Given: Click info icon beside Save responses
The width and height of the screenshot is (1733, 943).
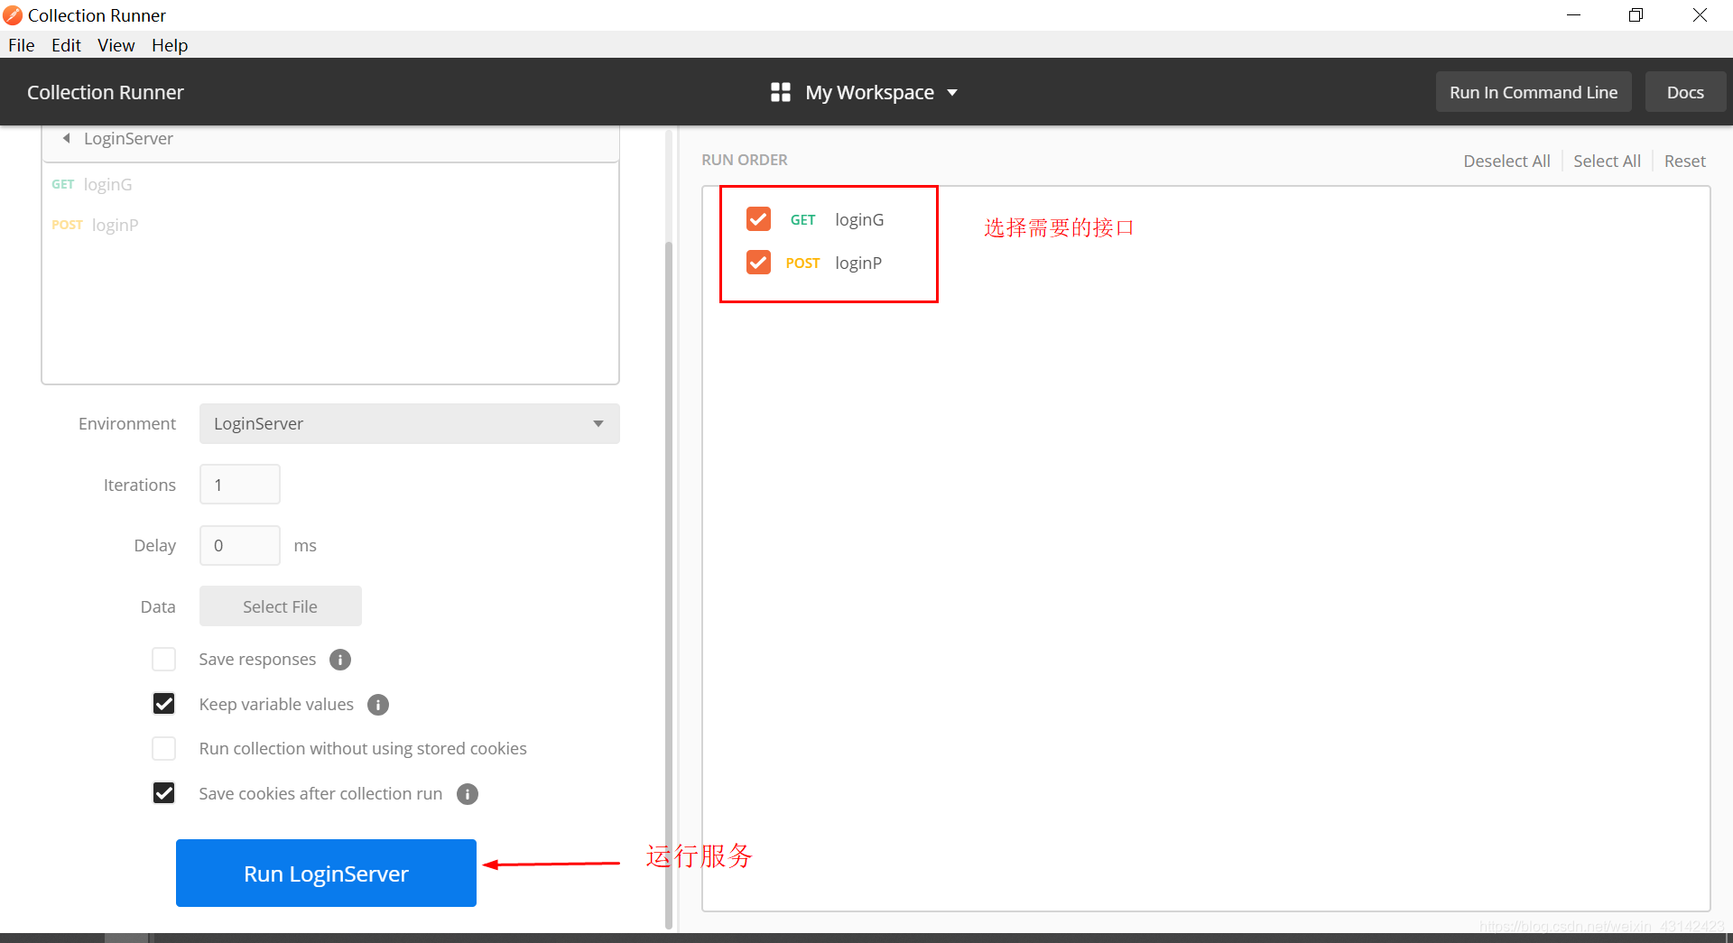Looking at the screenshot, I should pyautogui.click(x=340, y=660).
